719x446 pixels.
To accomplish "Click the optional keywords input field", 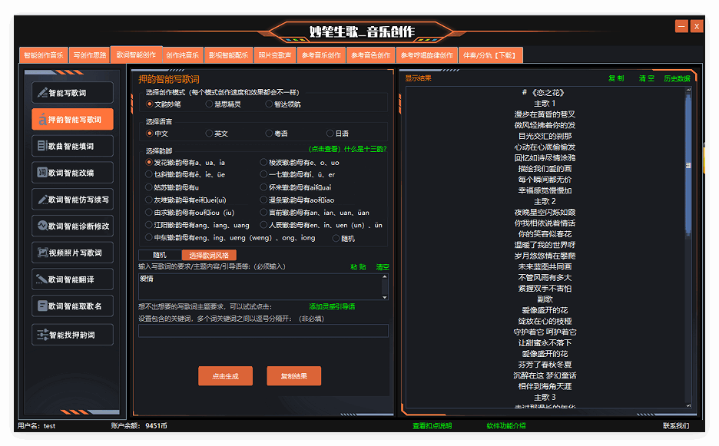I will coord(263,331).
